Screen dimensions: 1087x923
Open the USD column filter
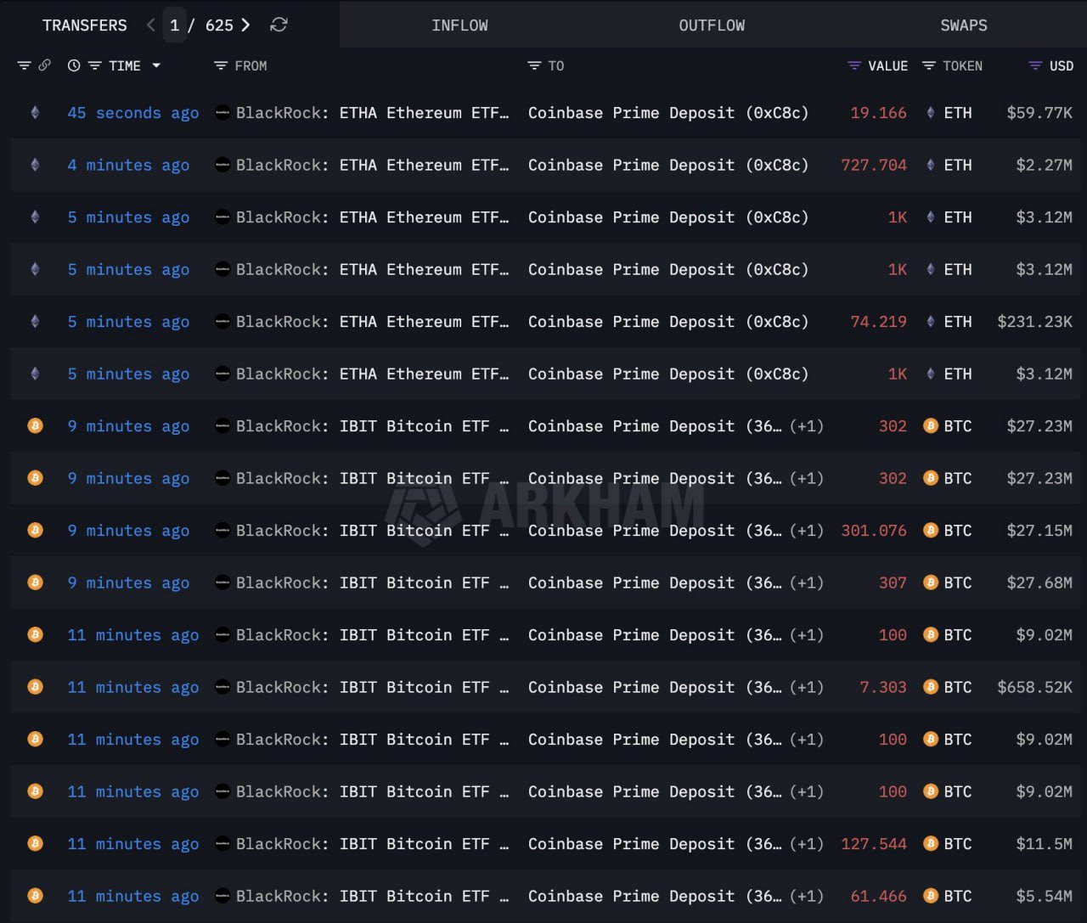coord(1035,65)
